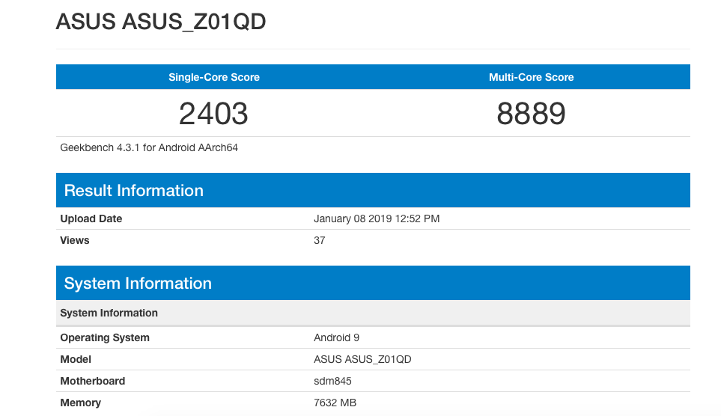This screenshot has width=721, height=416.
Task: Click the Single-Core Score column header
Action: click(214, 77)
